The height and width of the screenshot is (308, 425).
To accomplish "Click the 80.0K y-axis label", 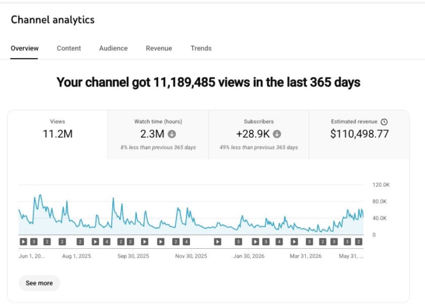I will coord(380,202).
